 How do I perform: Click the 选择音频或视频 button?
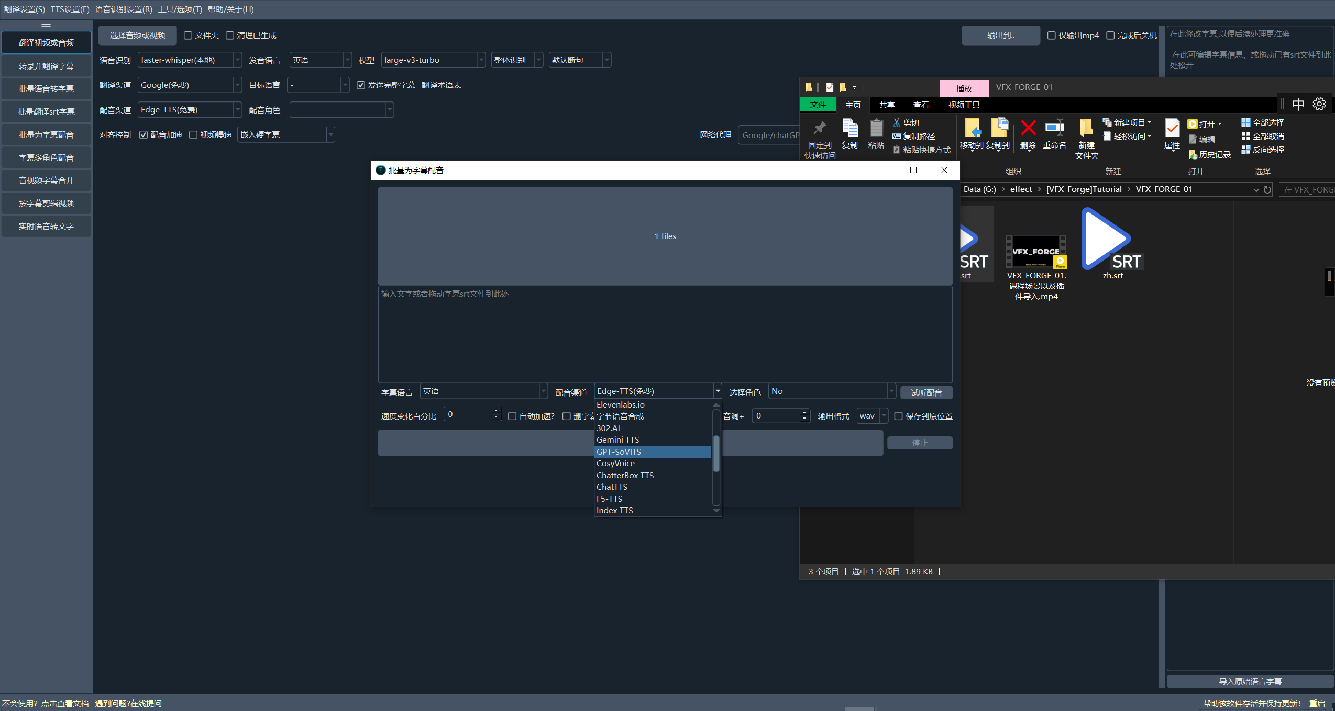137,36
